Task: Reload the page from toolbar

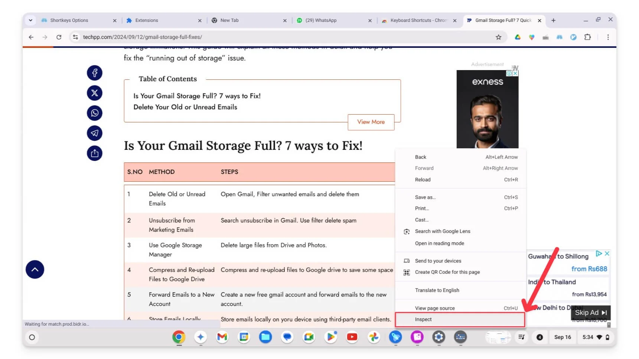Action: pyautogui.click(x=59, y=37)
